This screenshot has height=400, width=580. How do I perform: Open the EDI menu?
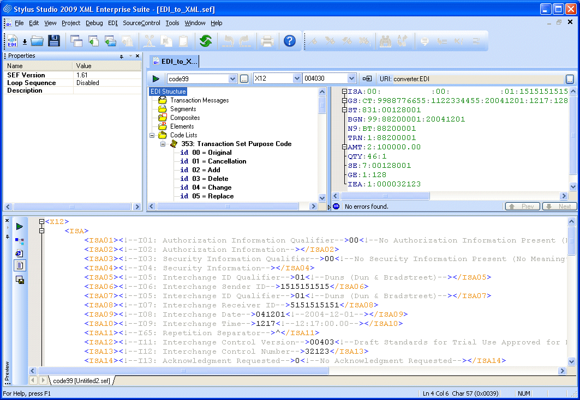pos(113,23)
